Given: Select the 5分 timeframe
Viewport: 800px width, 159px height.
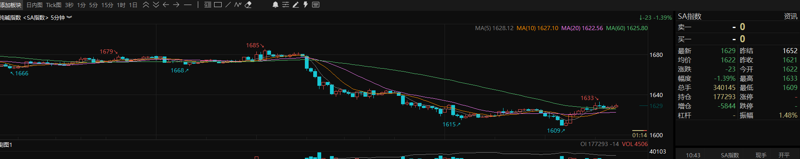Looking at the screenshot, I should [93, 5].
